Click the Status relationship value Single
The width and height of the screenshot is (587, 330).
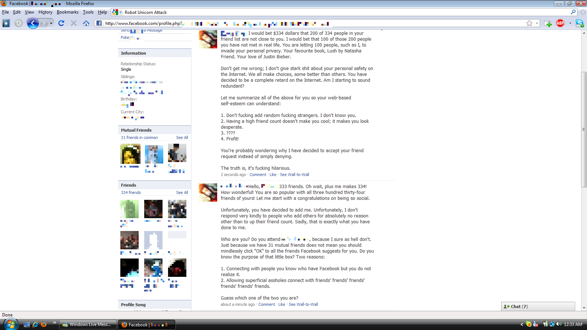pyautogui.click(x=126, y=69)
